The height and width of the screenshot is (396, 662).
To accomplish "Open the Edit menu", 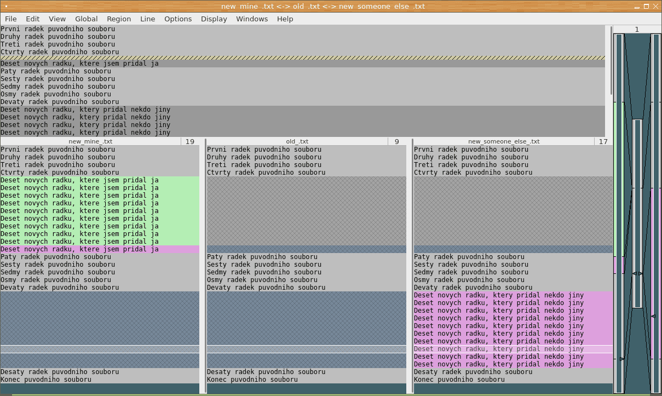I will (33, 19).
